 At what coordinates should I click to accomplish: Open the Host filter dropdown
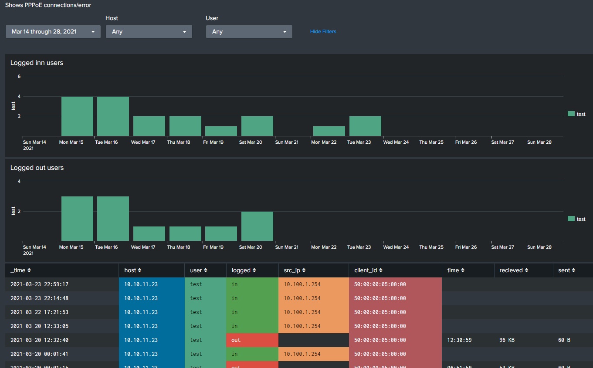149,31
